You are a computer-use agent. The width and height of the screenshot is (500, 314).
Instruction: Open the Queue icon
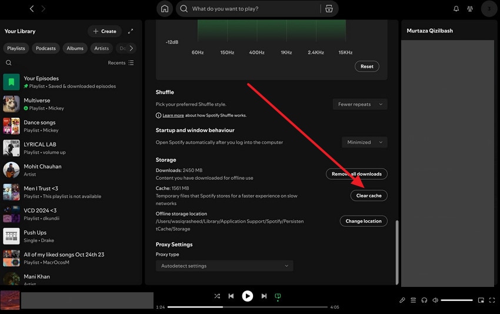click(414, 300)
